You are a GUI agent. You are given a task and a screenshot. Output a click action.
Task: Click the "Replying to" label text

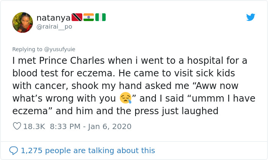click(x=28, y=49)
